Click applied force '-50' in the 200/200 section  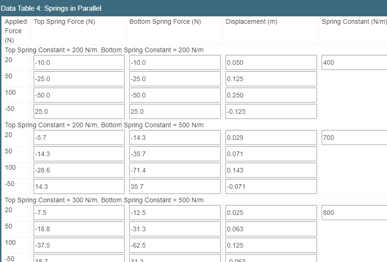coord(10,109)
